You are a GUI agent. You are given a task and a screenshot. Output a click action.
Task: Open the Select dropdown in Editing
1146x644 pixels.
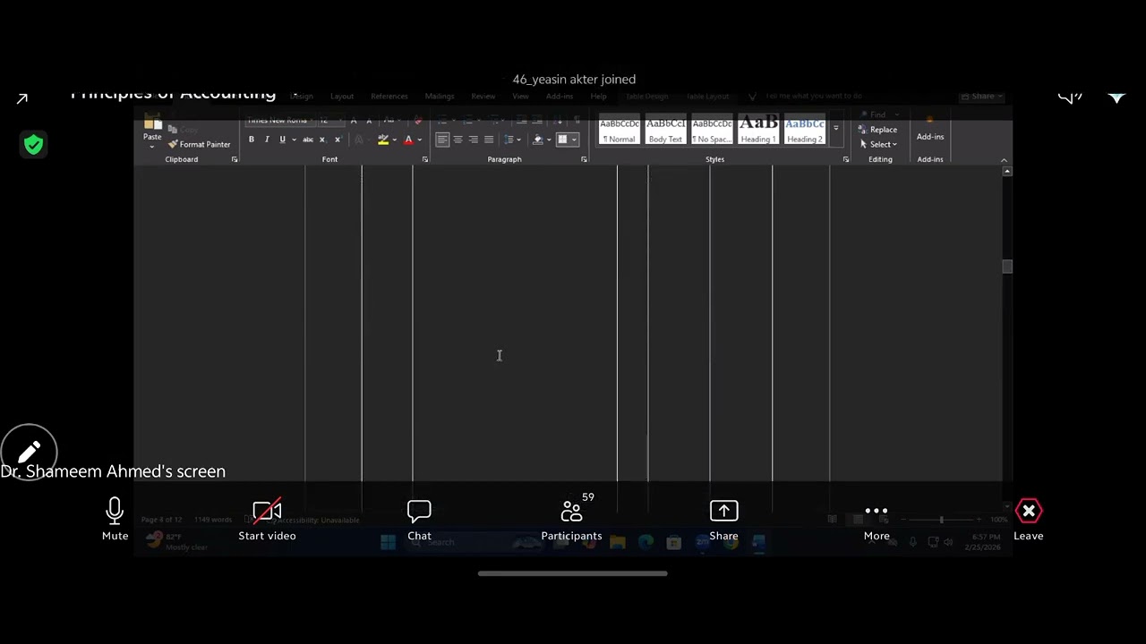click(x=877, y=144)
